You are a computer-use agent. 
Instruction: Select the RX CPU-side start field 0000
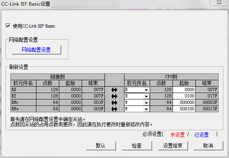click(x=184, y=89)
